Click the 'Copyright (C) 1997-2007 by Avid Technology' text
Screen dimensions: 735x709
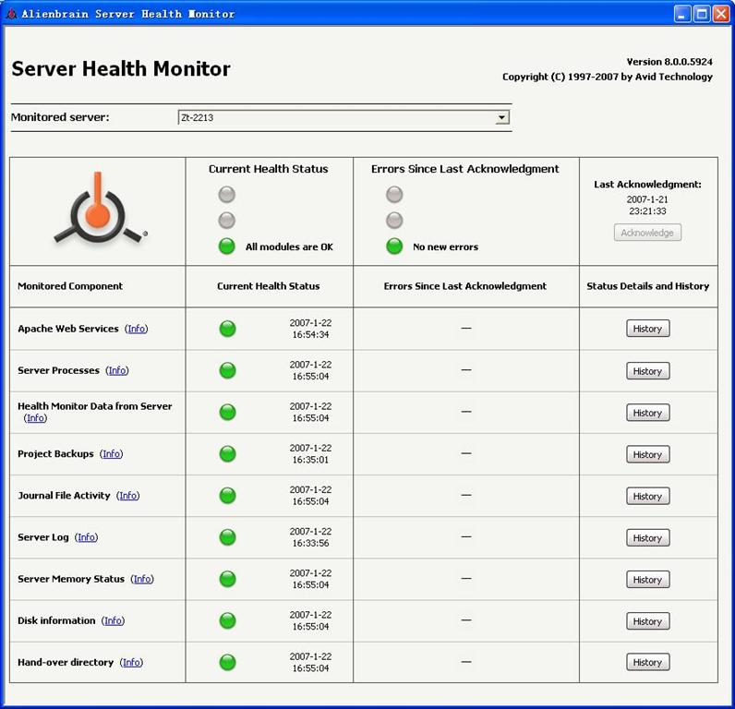607,77
